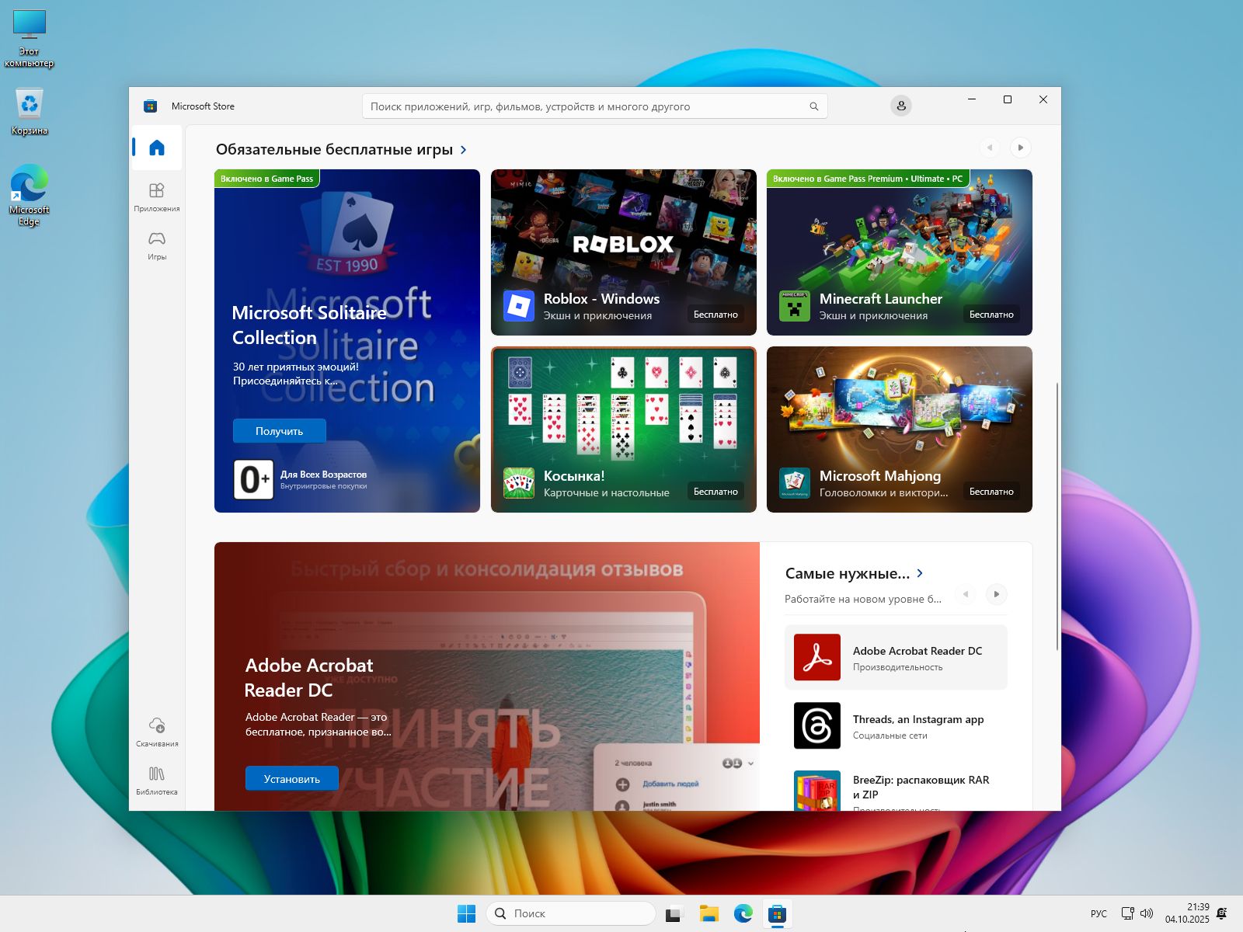Click the magnifier search icon in Store
This screenshot has width=1243, height=932.
coord(813,106)
